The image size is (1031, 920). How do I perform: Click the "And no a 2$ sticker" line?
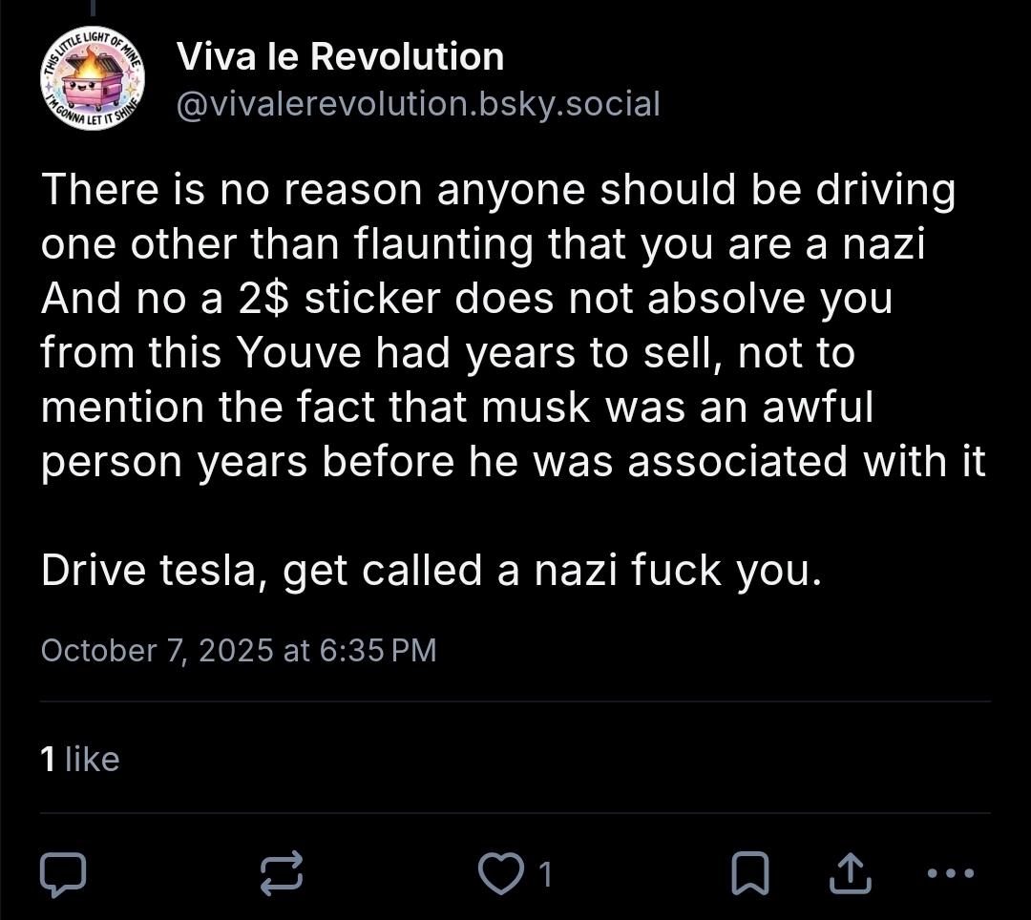(466, 299)
